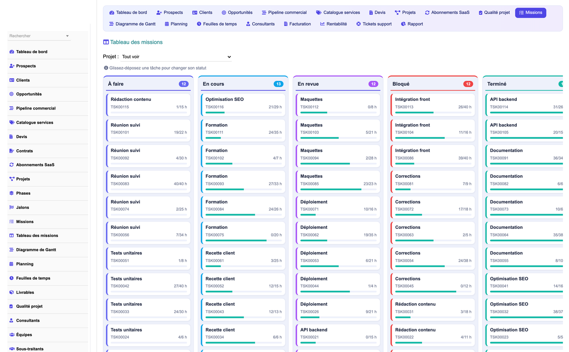Click the À faire count badge 12

click(x=184, y=84)
